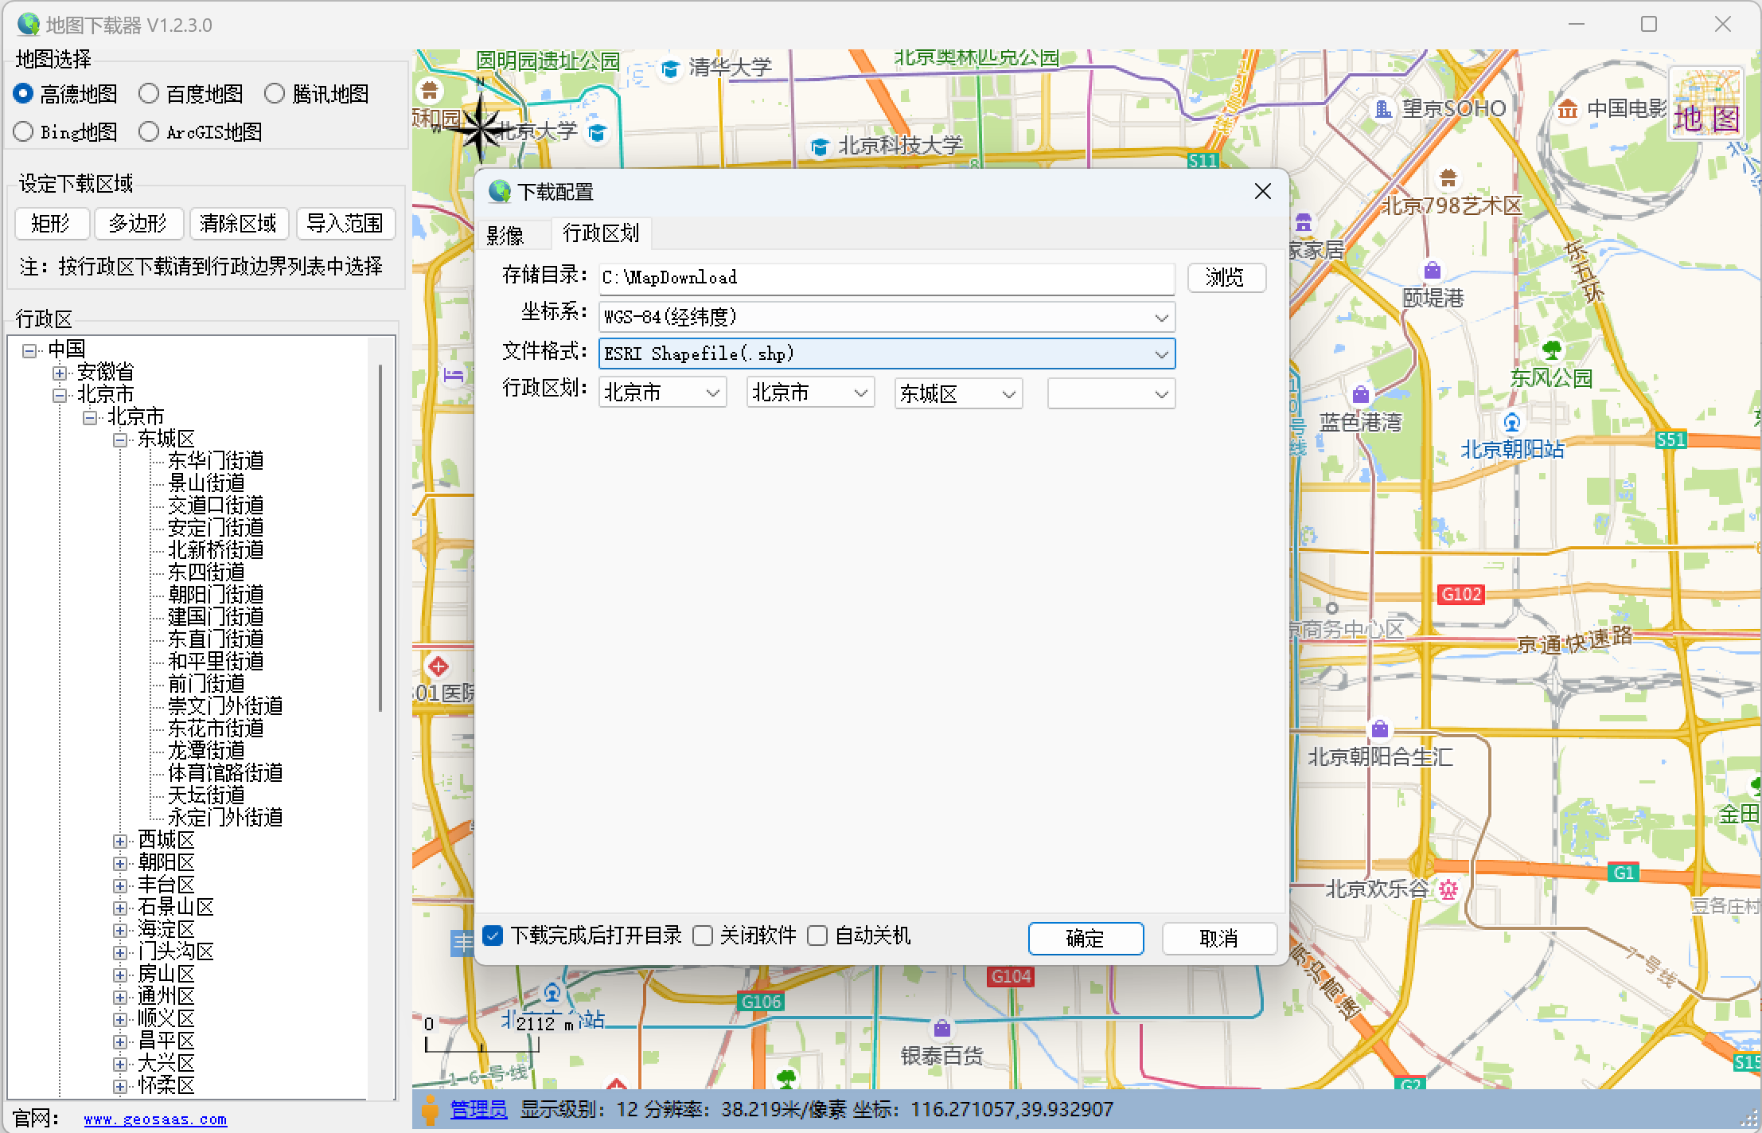Click the orange administrator person icon
The image size is (1762, 1133).
[x=430, y=1110]
